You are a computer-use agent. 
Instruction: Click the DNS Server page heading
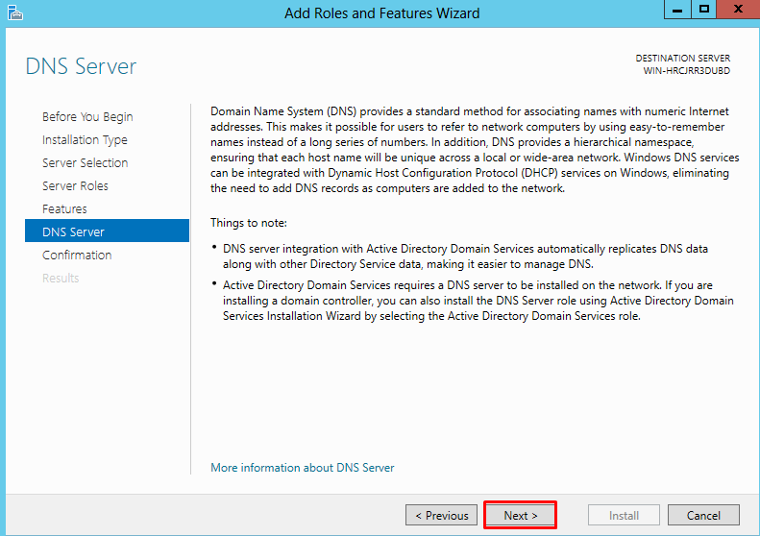click(81, 66)
